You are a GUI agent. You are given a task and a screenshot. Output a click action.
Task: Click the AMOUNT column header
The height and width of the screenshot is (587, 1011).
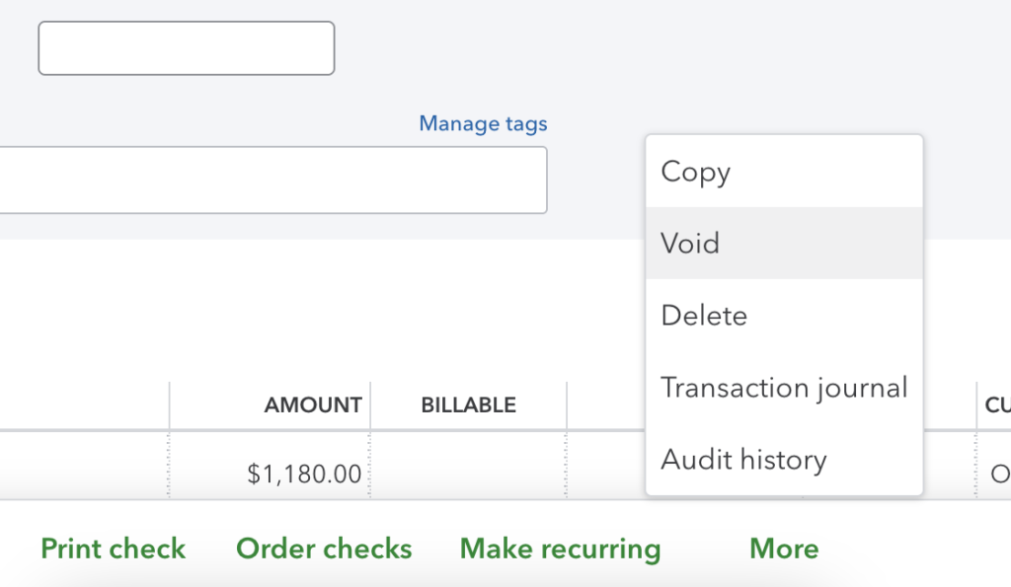(x=312, y=404)
